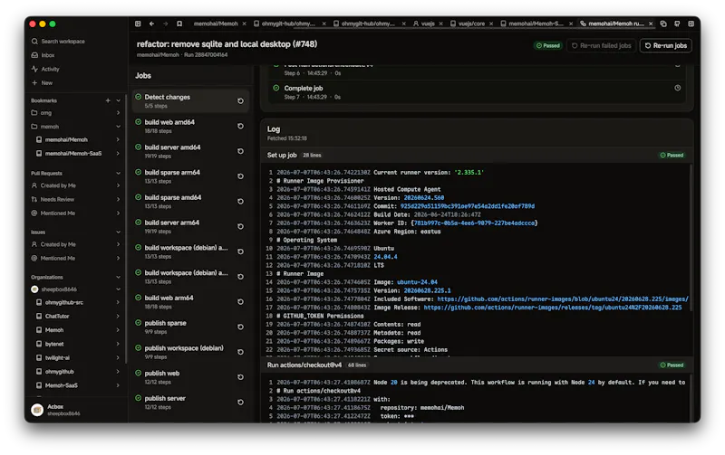This screenshot has height=455, width=725.
Task: Go forward with the right arrow
Action: point(166,24)
